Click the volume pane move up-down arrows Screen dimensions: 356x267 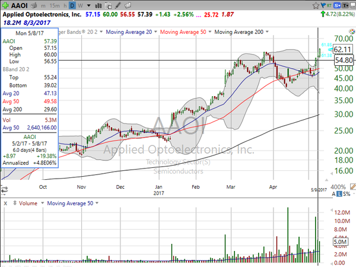[14, 203]
